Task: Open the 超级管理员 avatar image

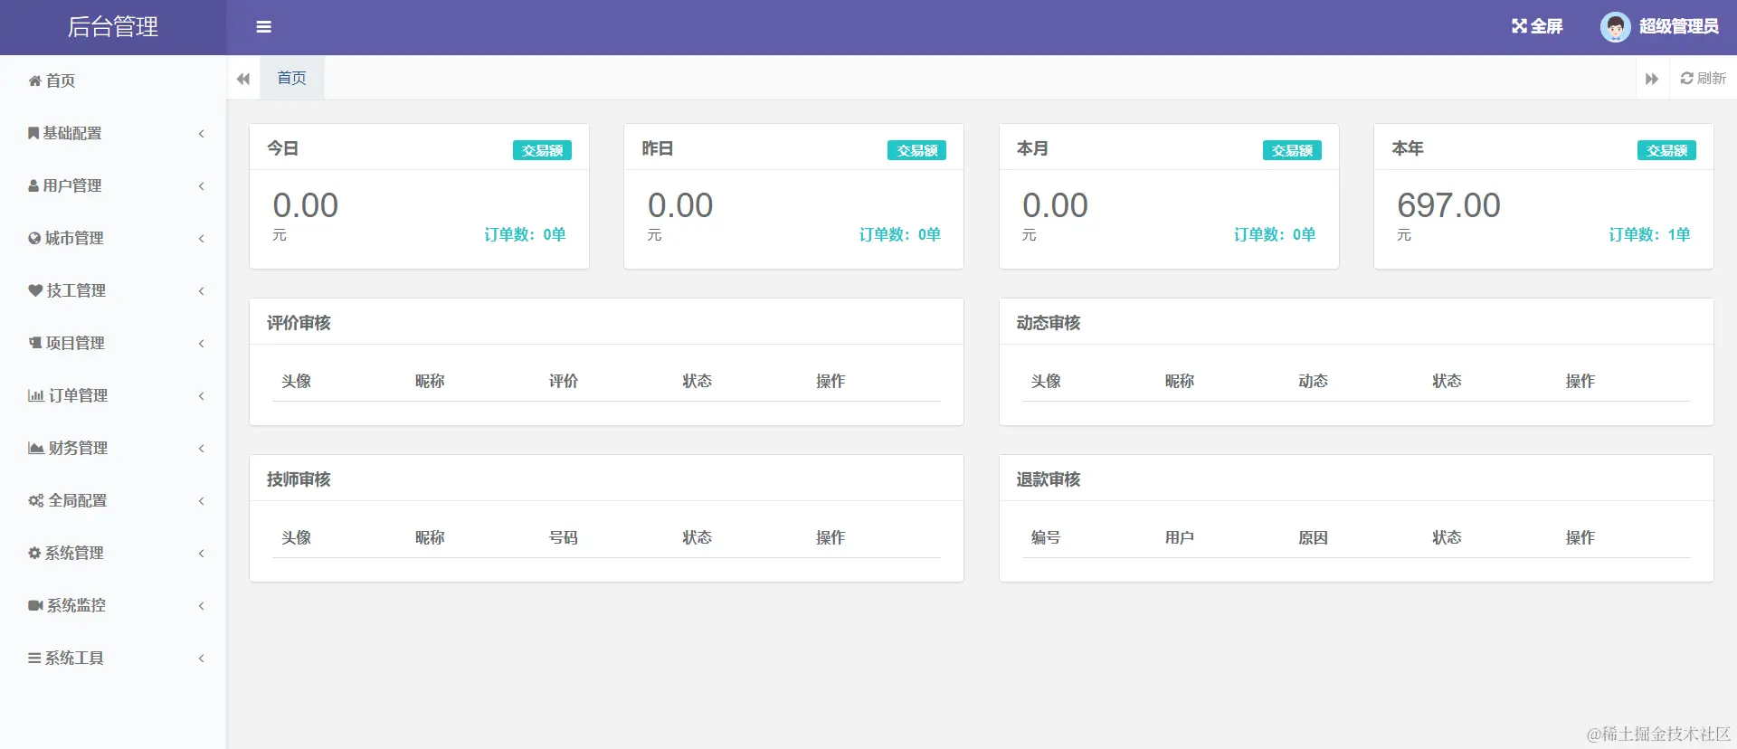Action: 1615,27
